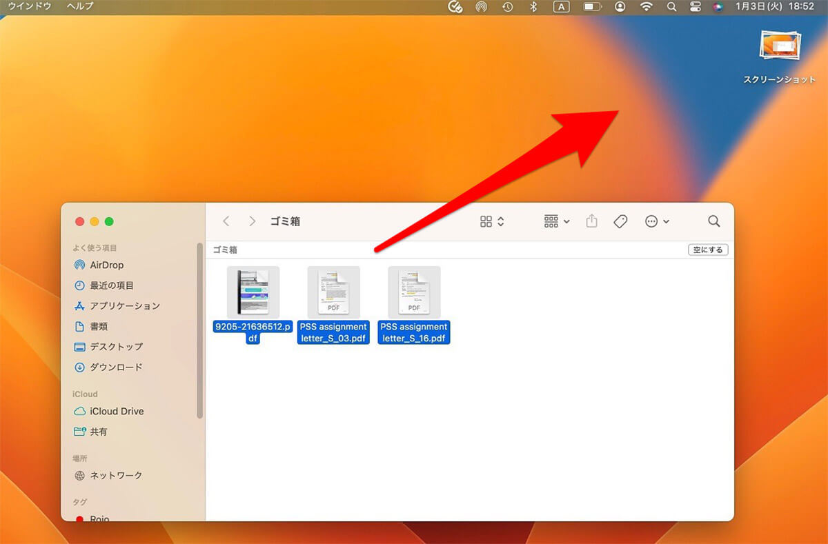Go forward in Finder history

point(253,221)
